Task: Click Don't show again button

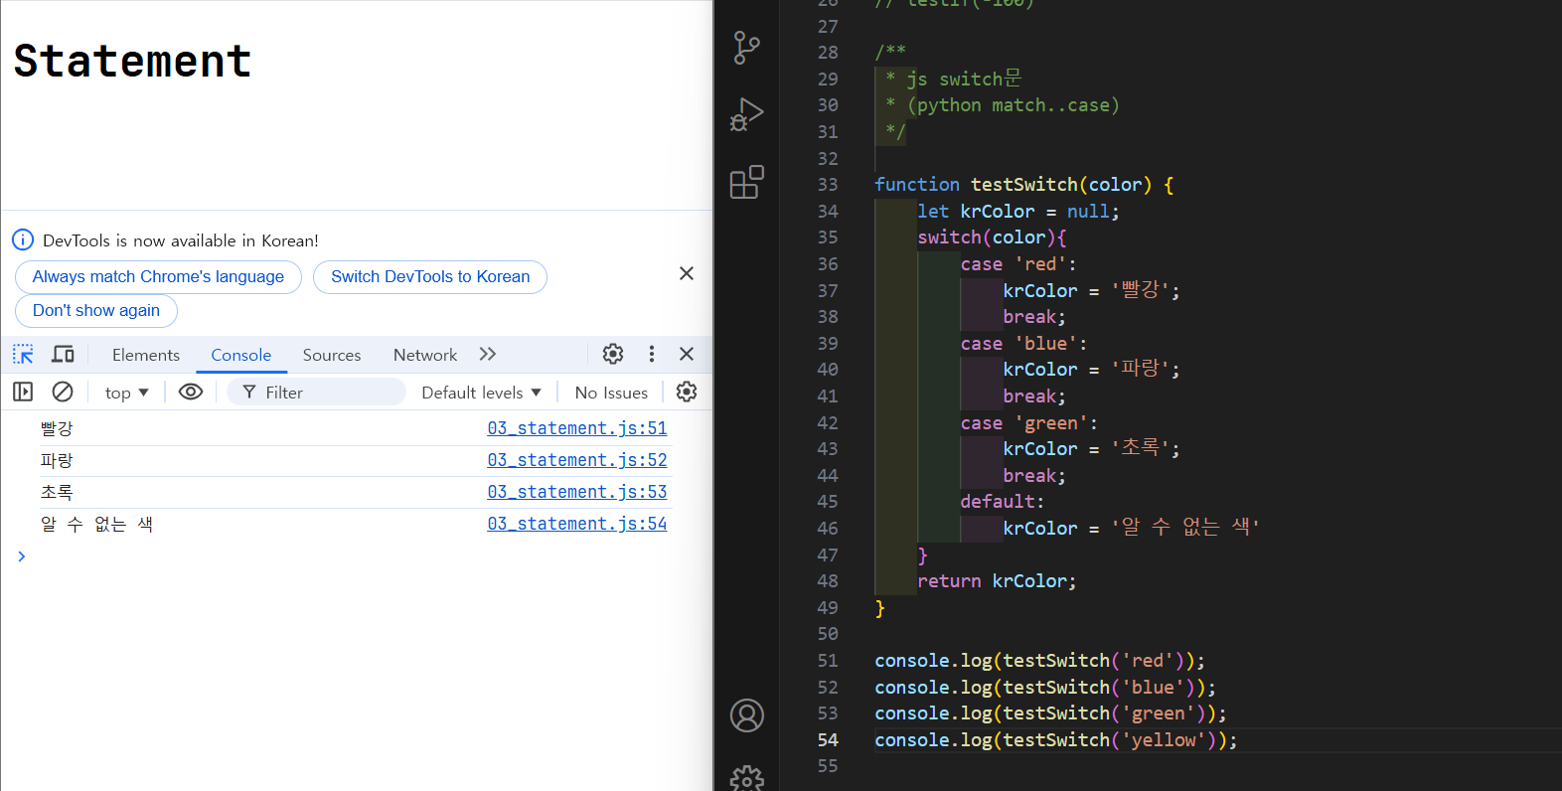Action: tap(96, 311)
